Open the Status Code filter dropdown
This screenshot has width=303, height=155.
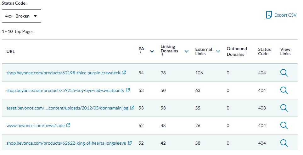(21, 16)
